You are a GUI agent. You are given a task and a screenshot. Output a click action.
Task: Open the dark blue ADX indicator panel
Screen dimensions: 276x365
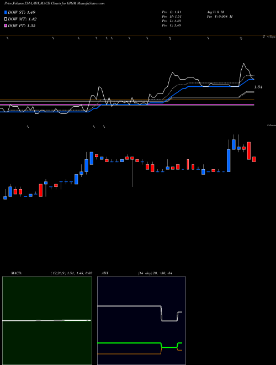click(141, 321)
